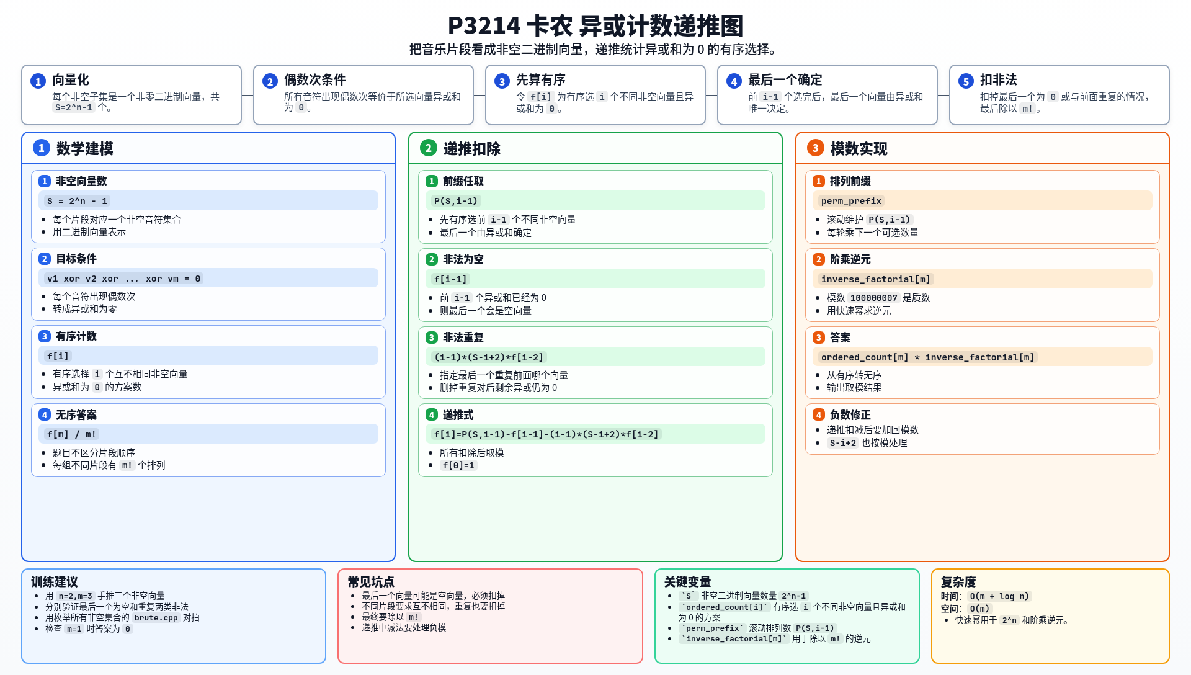Click ordered_count[m] * inverse_factorial[m] formula
Screen dimensions: 1191x675
(x=928, y=357)
